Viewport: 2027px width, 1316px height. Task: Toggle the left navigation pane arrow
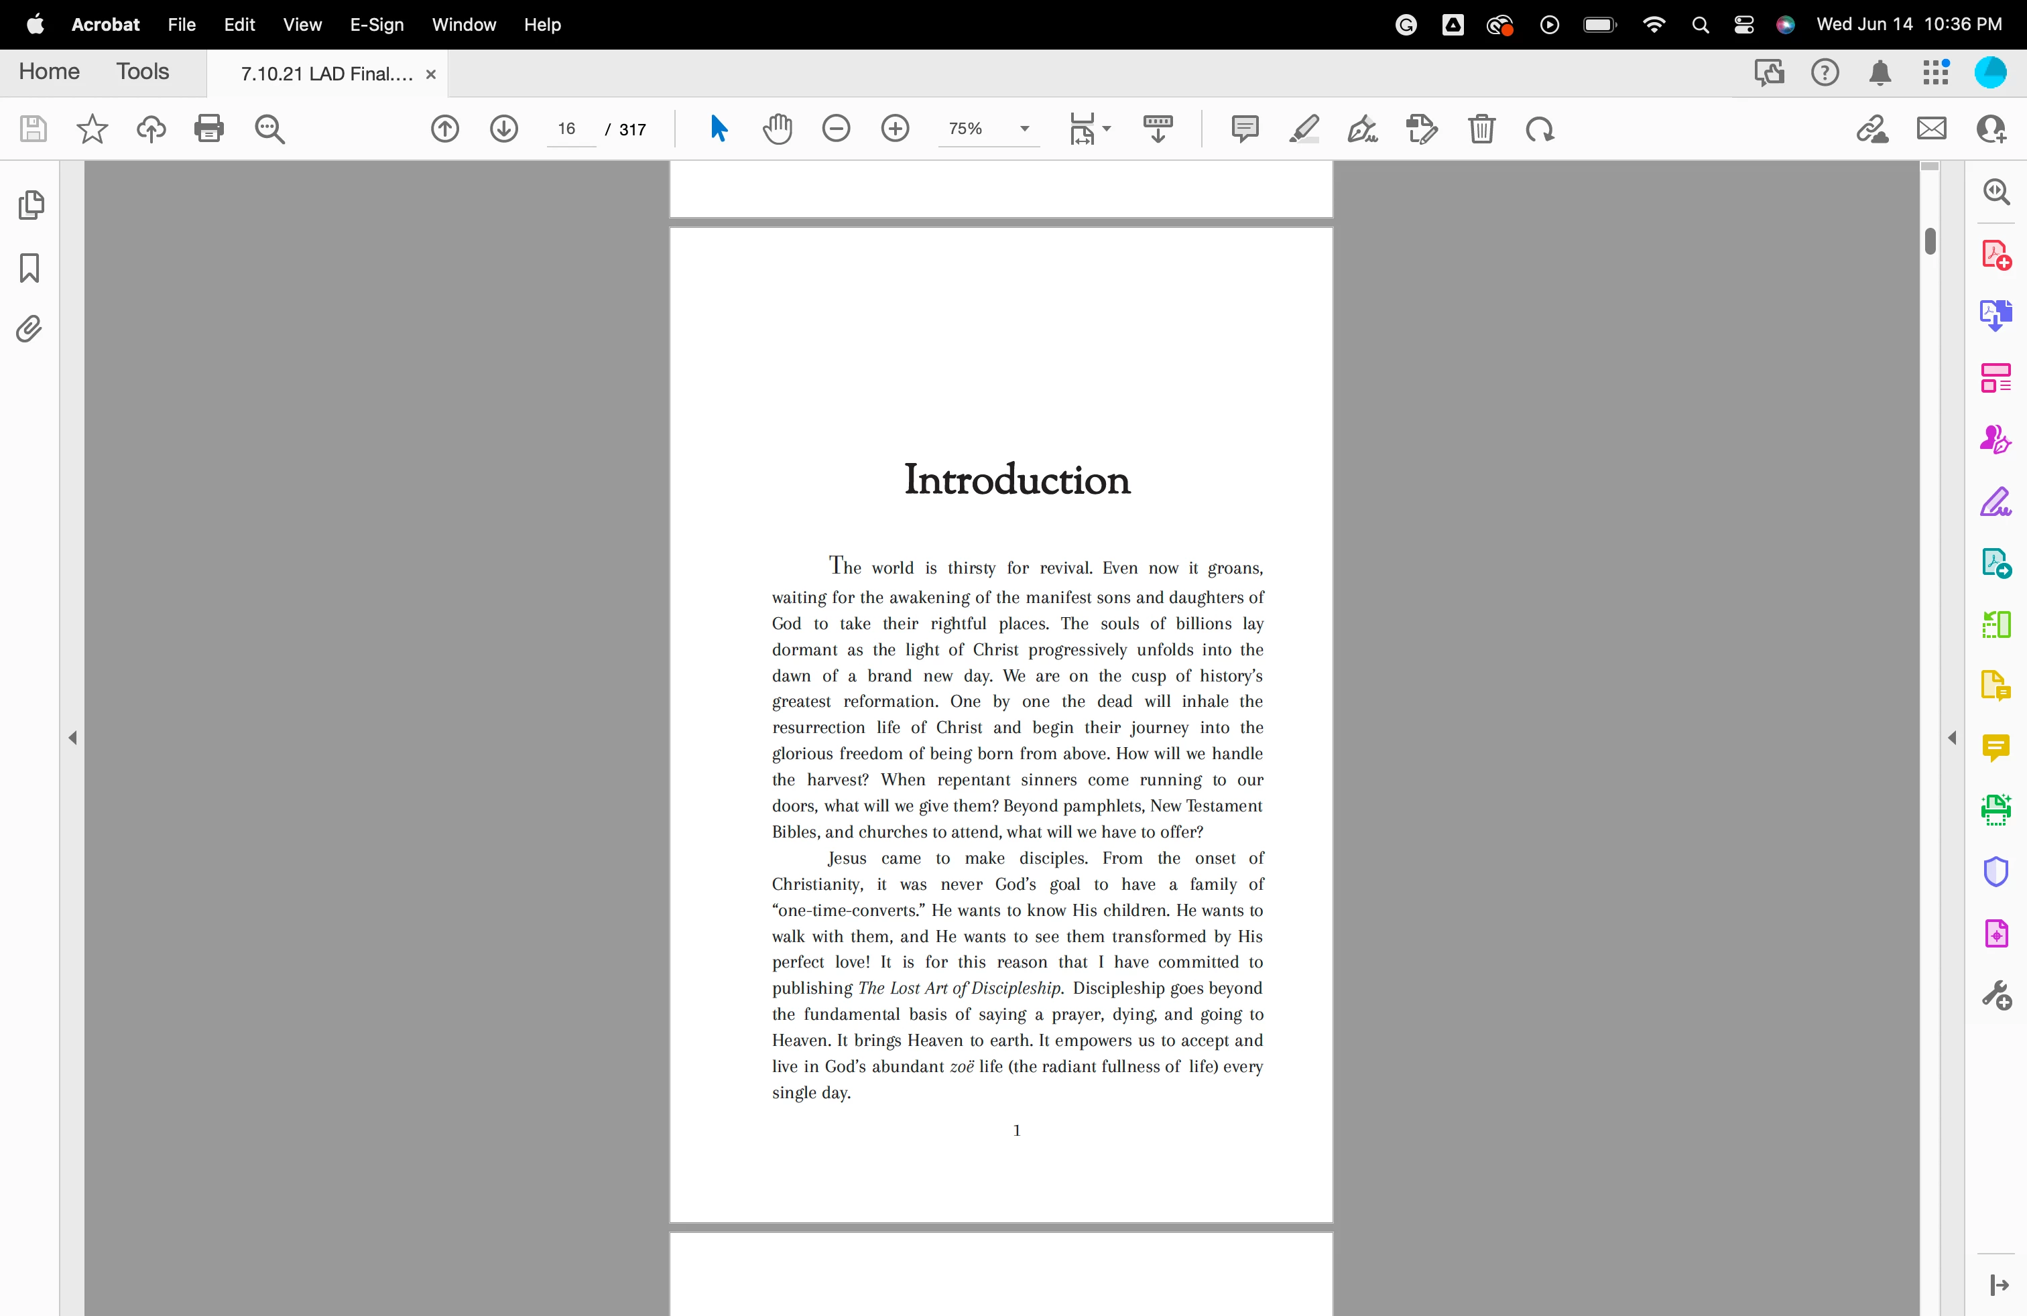tap(73, 738)
